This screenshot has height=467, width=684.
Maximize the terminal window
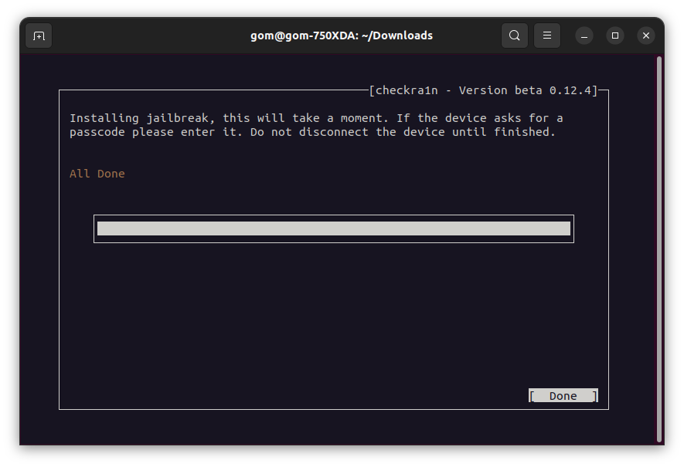615,36
